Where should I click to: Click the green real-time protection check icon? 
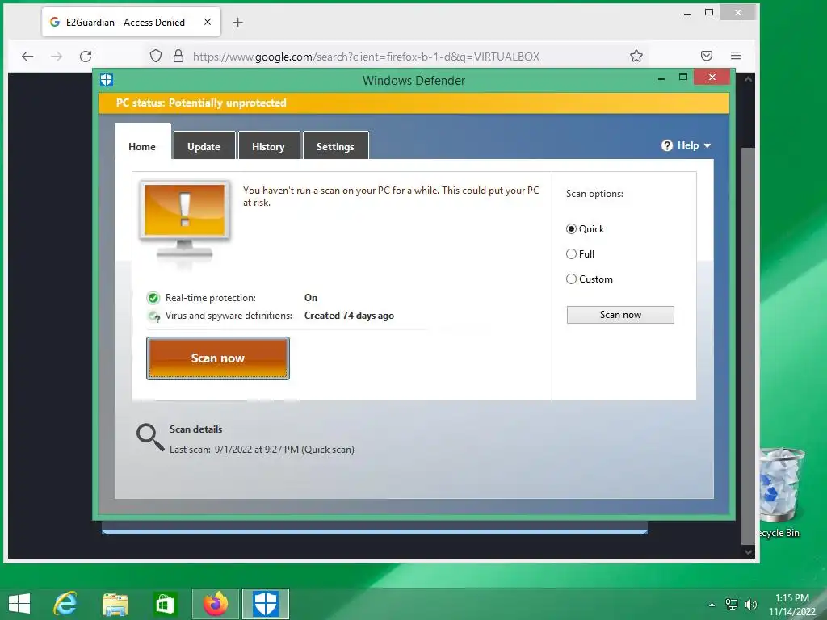coord(153,298)
